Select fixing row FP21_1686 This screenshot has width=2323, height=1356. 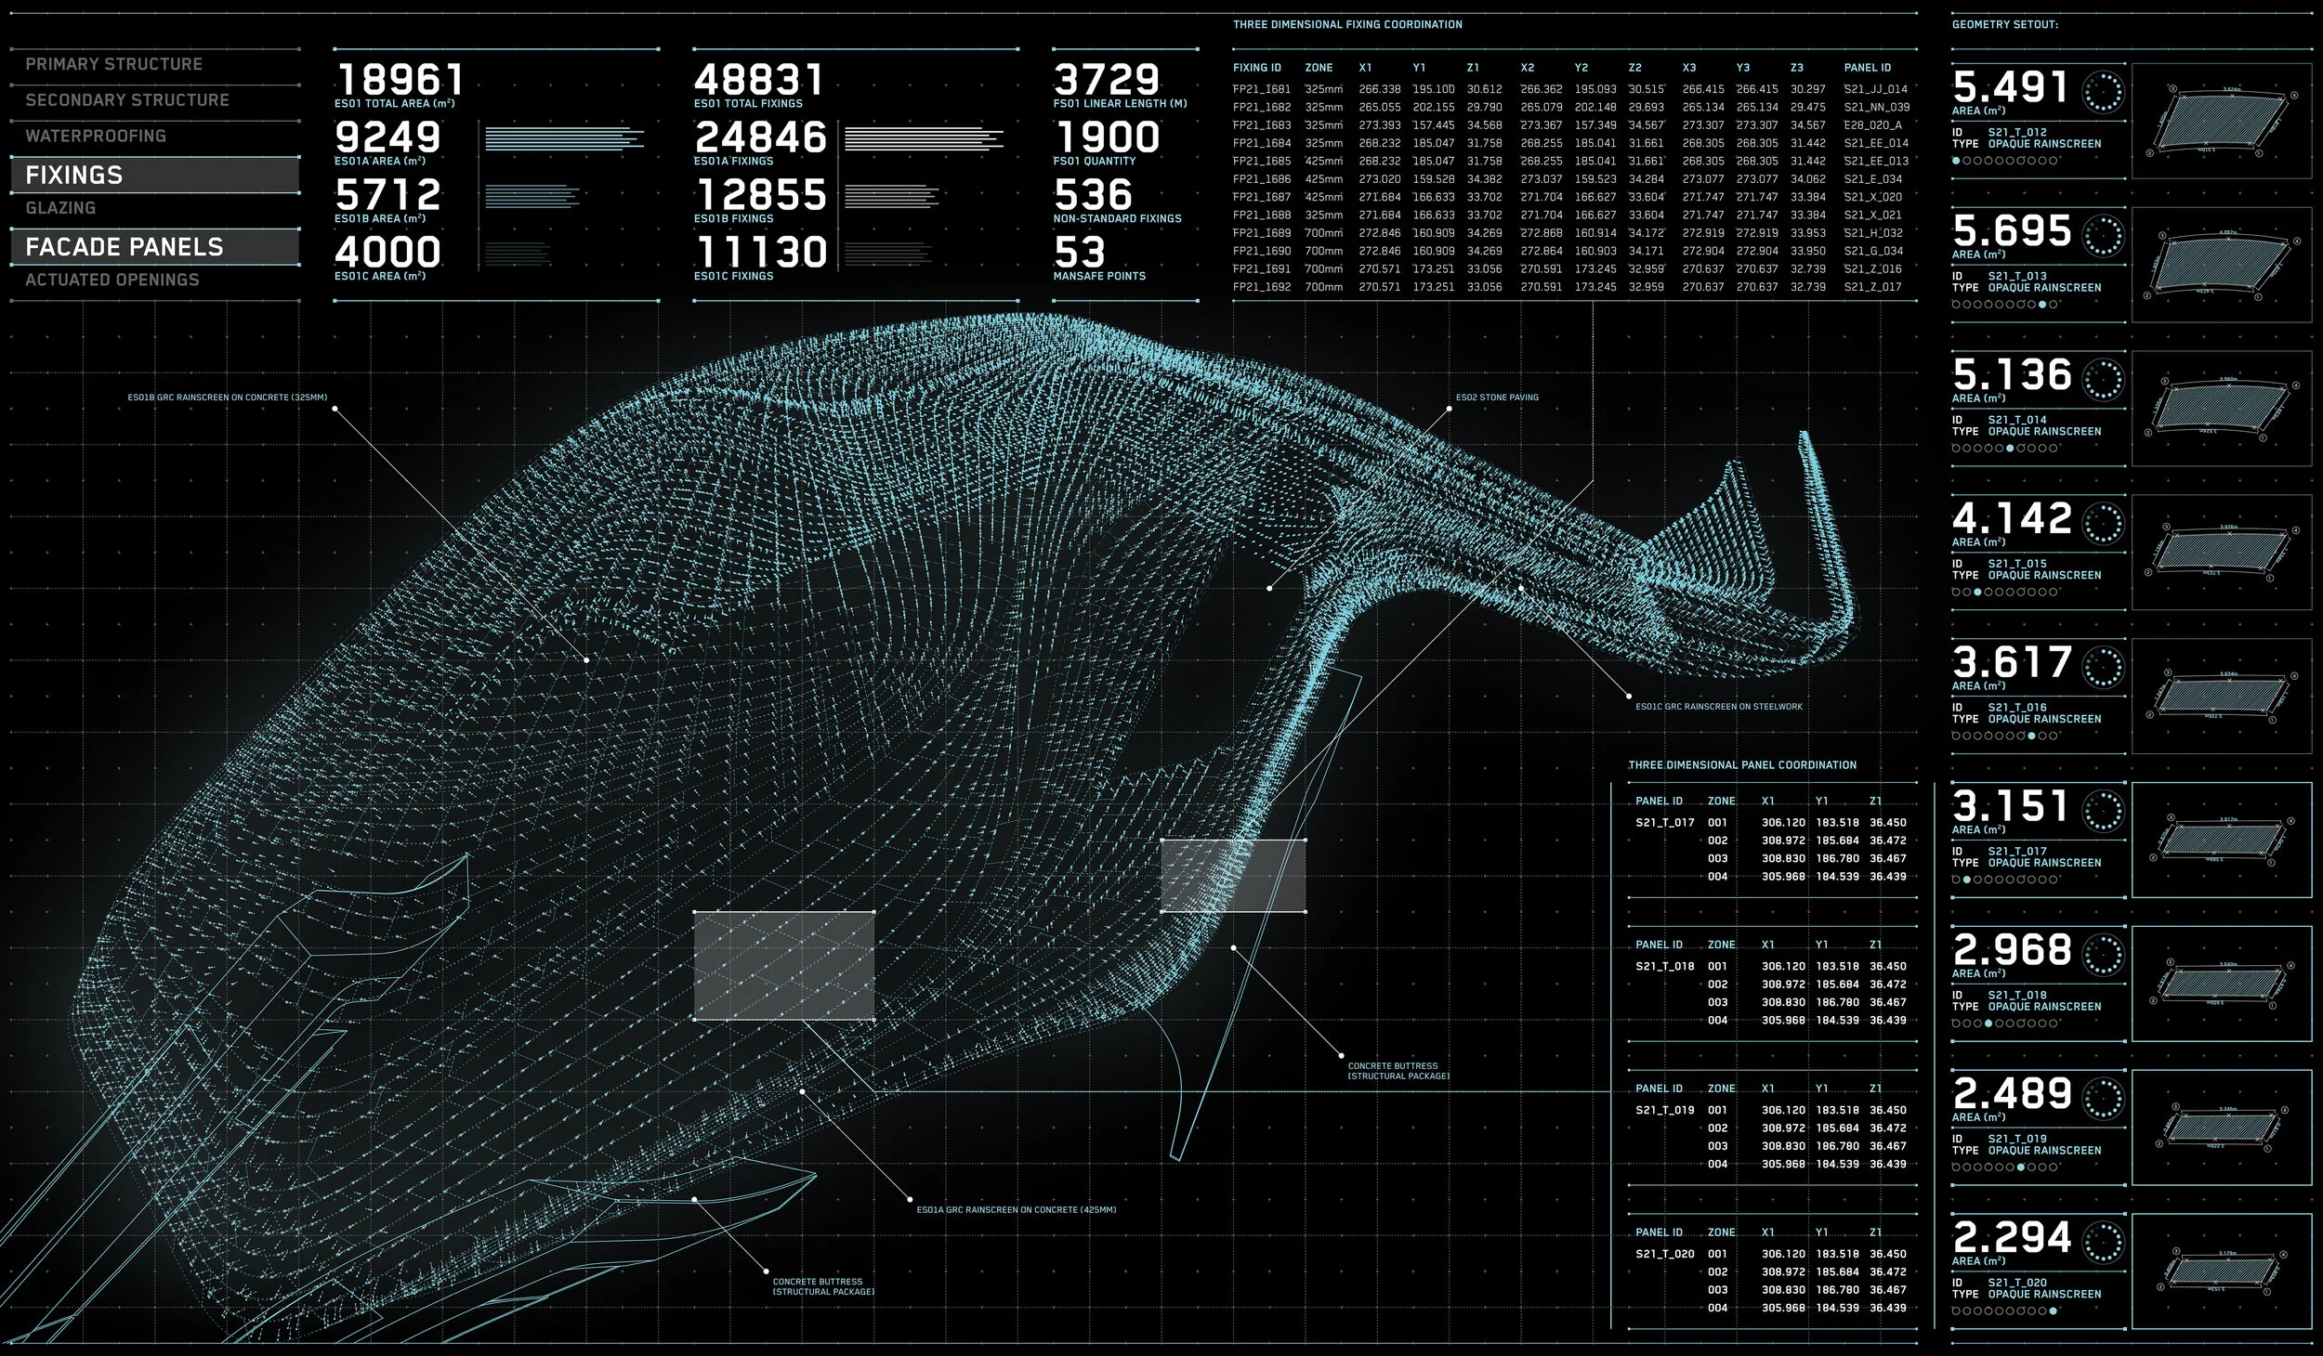coord(1570,179)
